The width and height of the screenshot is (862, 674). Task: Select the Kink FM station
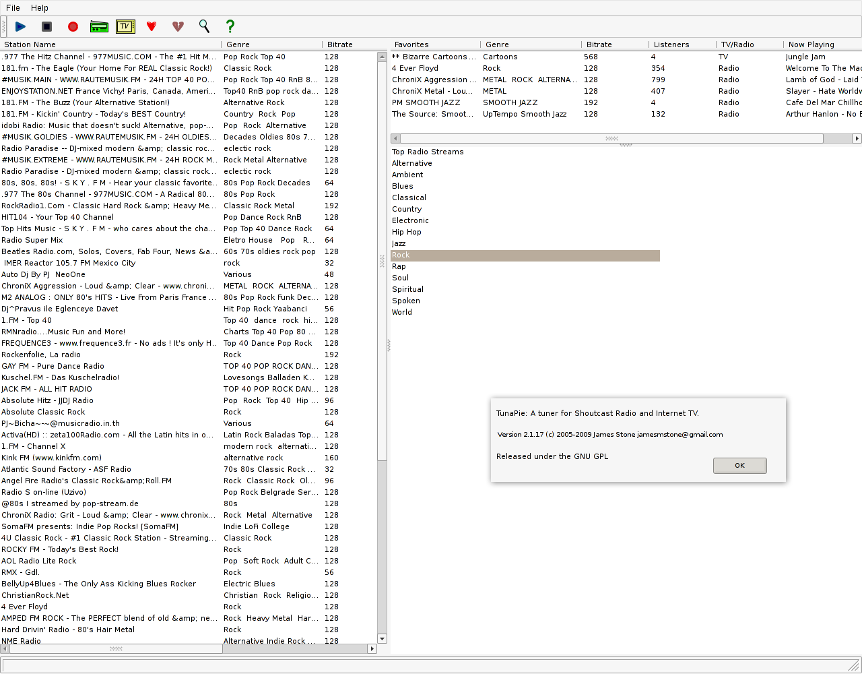(189, 458)
